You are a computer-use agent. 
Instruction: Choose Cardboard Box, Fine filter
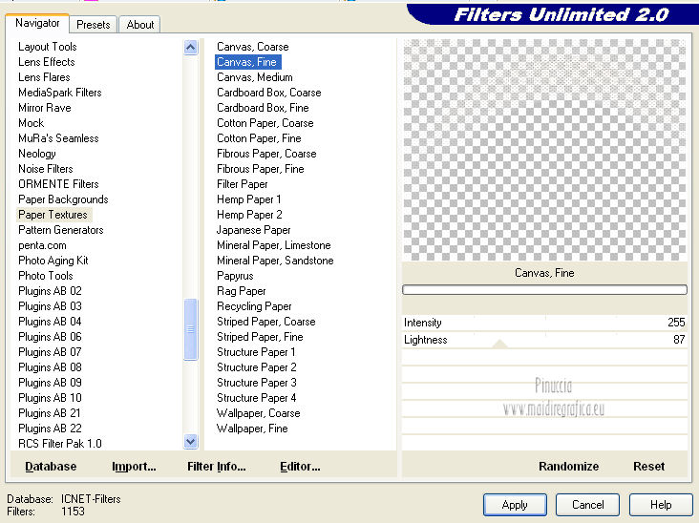[263, 108]
